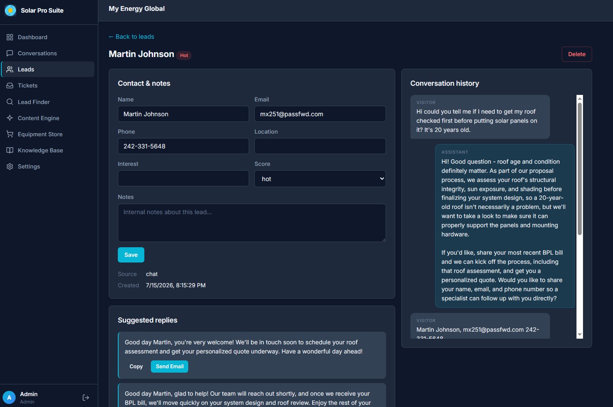Click the Dashboard grid icon

click(x=10, y=37)
